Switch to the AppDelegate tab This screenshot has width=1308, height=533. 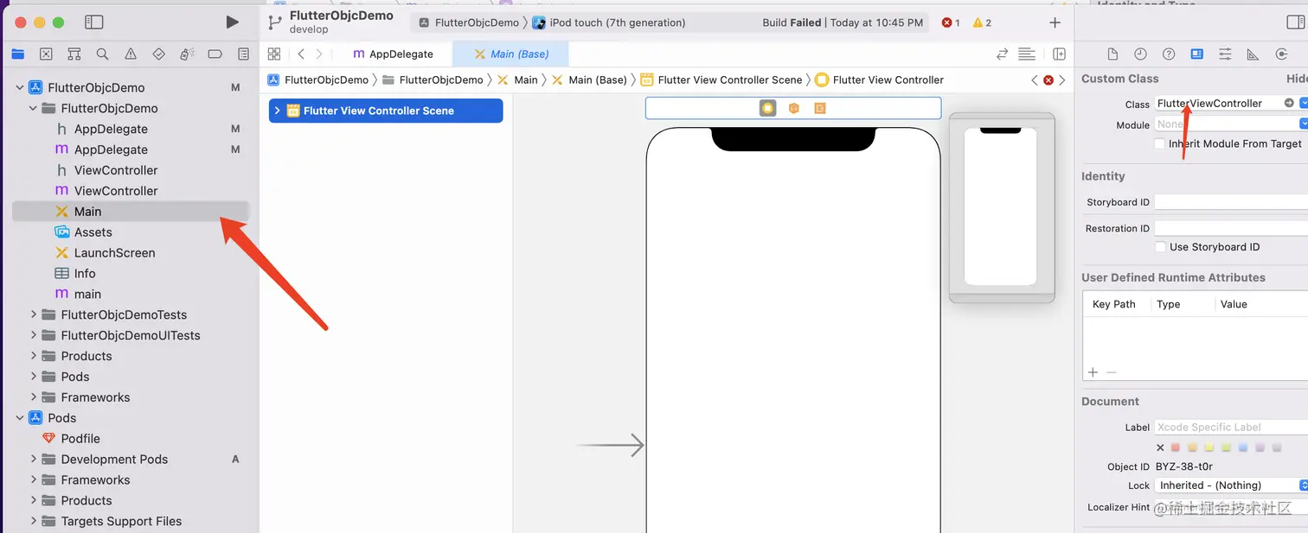pos(394,54)
